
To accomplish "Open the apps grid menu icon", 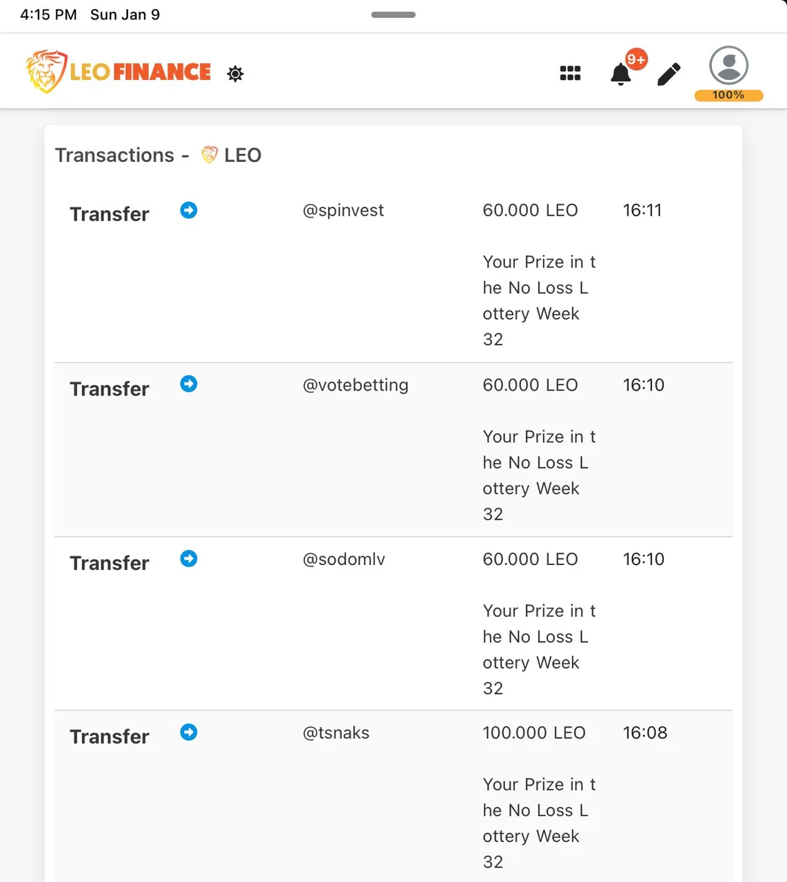I will pos(570,73).
